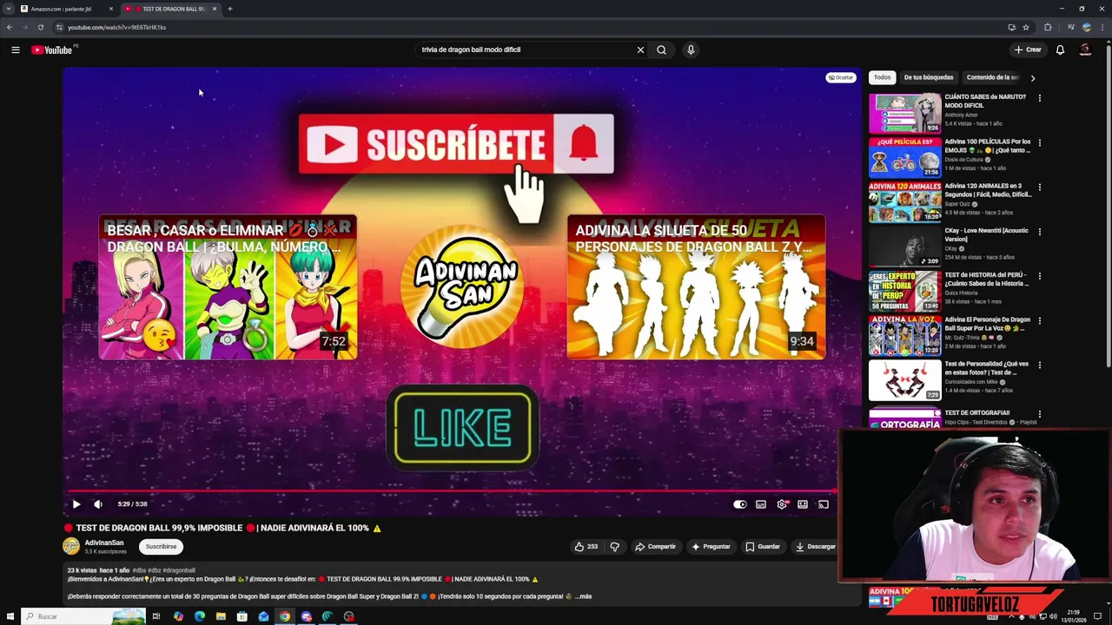Click the taskbar Buscar search box
This screenshot has width=1112, height=625.
(x=83, y=616)
